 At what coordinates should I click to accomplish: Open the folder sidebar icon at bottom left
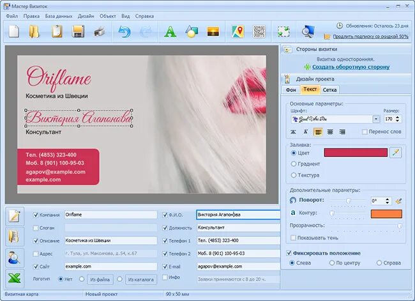coord(15,236)
